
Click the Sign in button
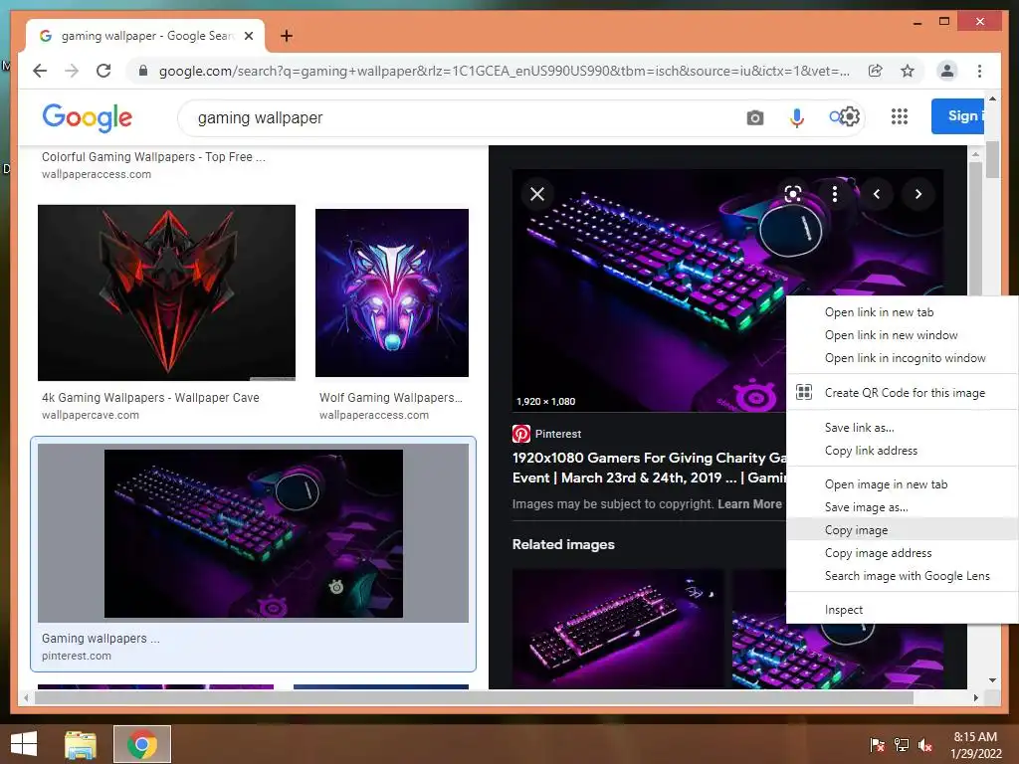pyautogui.click(x=957, y=116)
